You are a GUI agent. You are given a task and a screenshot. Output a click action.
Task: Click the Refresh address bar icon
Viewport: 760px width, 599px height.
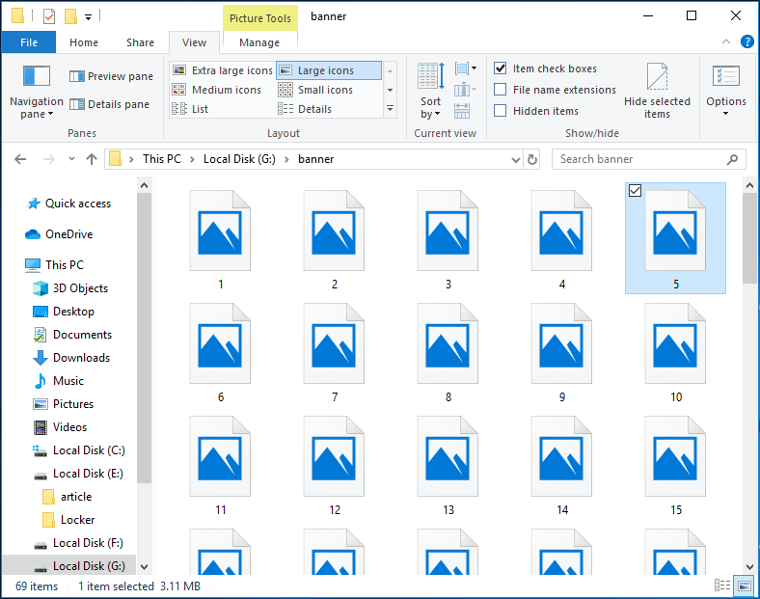531,159
